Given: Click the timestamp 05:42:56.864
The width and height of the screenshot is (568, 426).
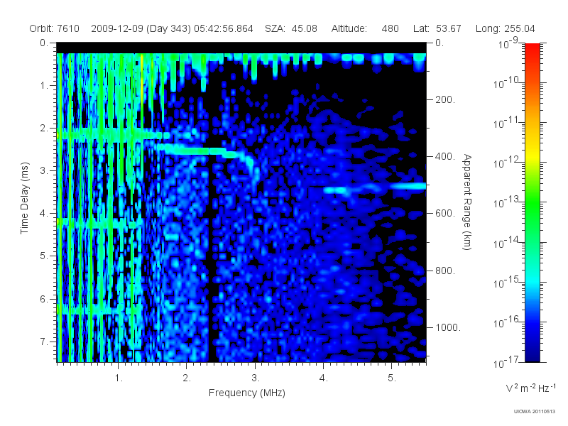Looking at the screenshot, I should pos(224,28).
